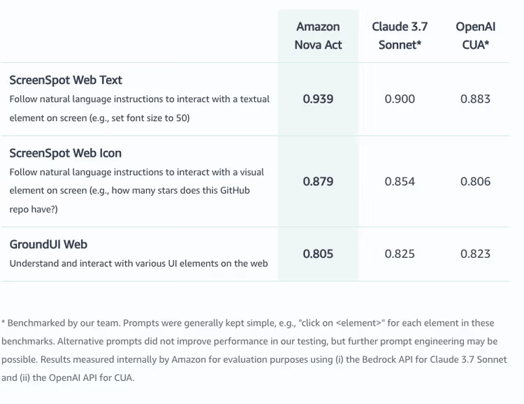Select the 'Understand and interact with various UI' description
This screenshot has height=404, width=524.
click(139, 264)
